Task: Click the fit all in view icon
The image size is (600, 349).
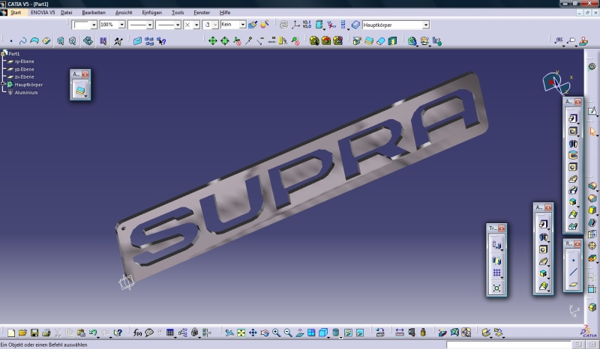Action: 241,333
